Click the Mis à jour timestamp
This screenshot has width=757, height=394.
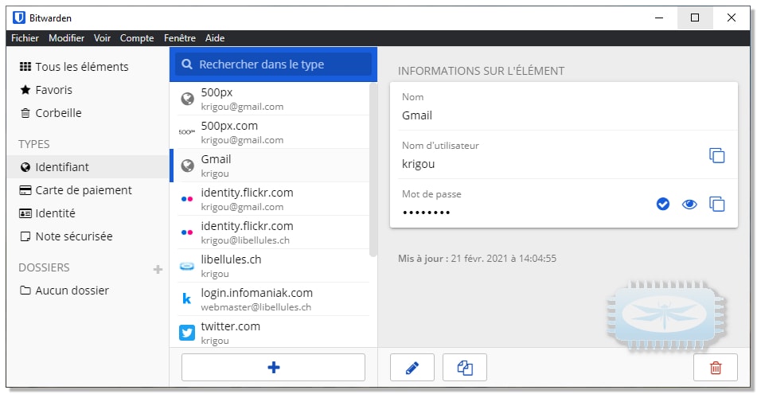click(477, 259)
